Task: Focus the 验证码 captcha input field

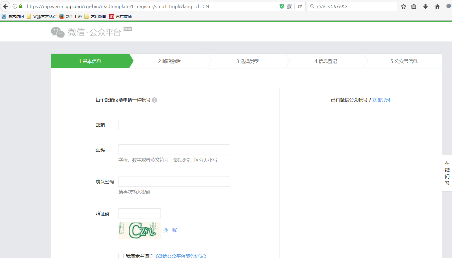Action: coord(140,214)
